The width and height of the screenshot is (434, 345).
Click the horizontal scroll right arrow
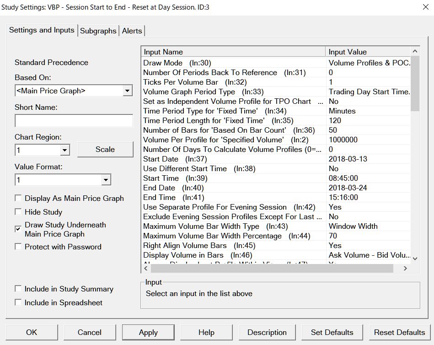(405, 269)
